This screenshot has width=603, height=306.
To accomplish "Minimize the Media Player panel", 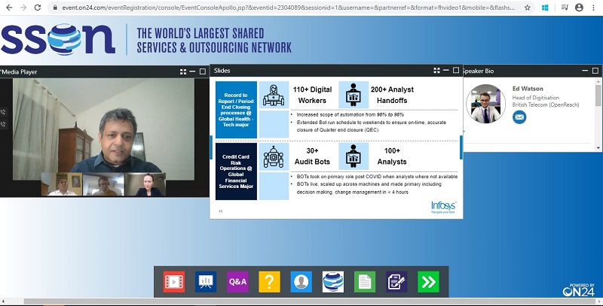I will point(193,71).
